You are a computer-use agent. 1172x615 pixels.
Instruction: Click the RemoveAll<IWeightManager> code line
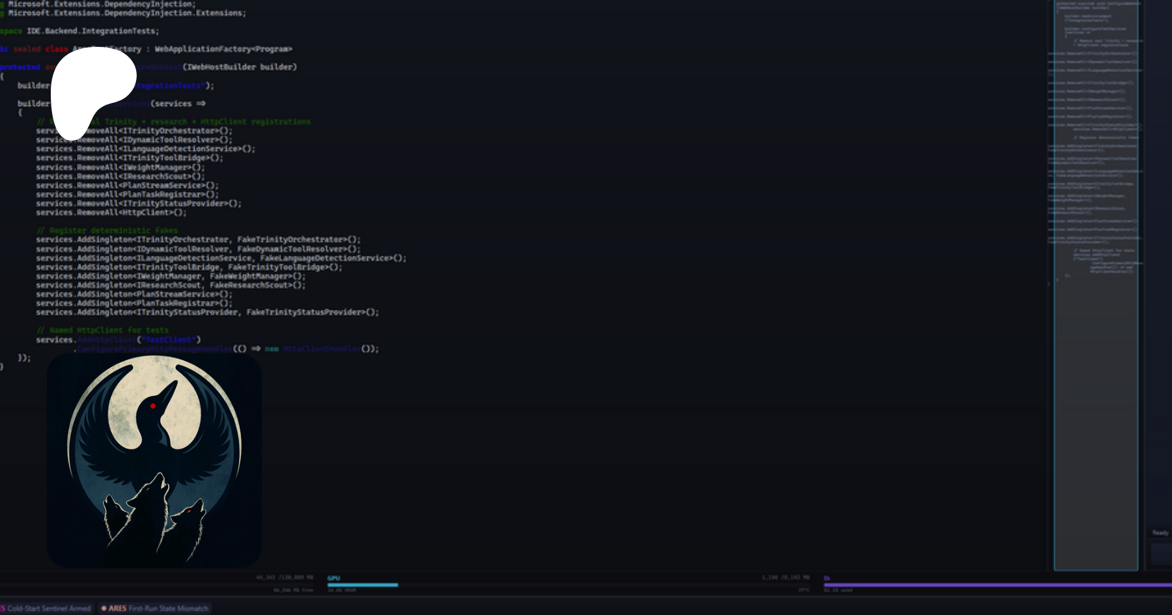pos(120,167)
